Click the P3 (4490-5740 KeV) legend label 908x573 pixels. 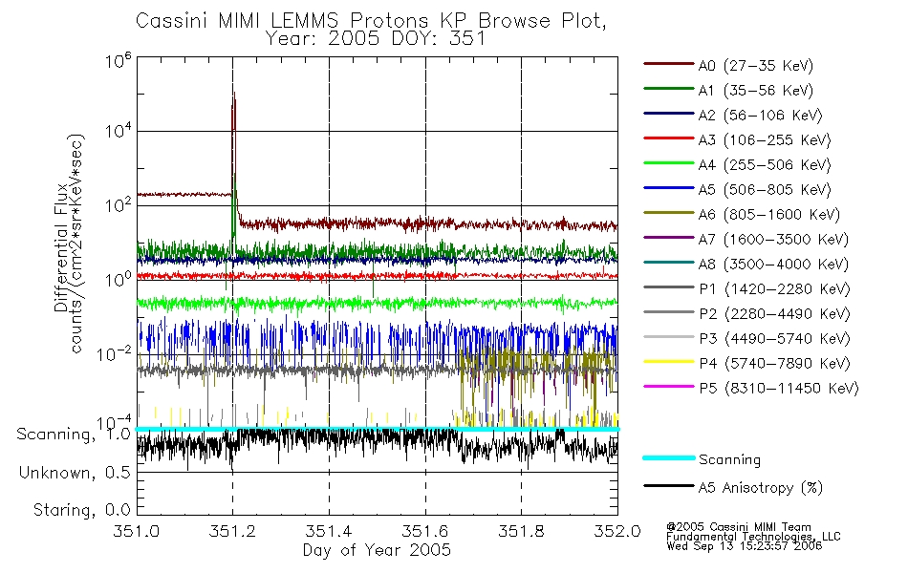(774, 339)
